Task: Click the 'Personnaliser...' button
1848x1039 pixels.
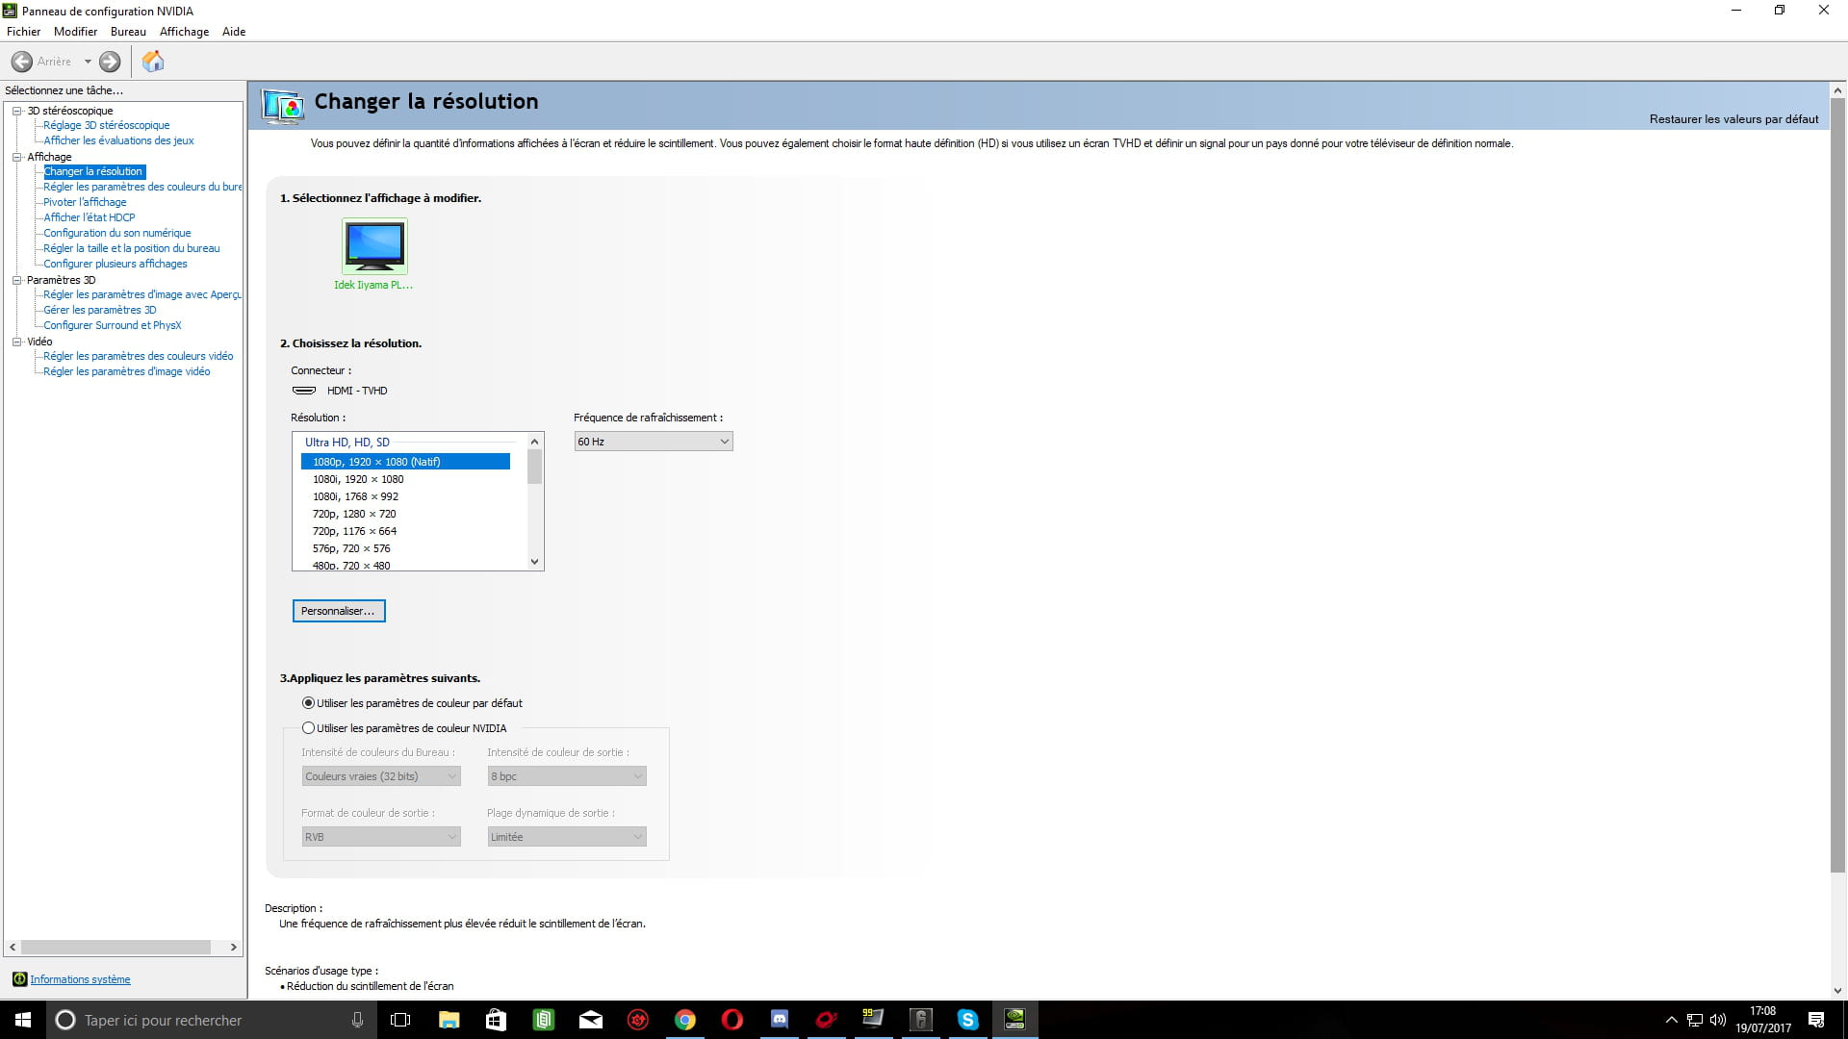Action: point(339,611)
